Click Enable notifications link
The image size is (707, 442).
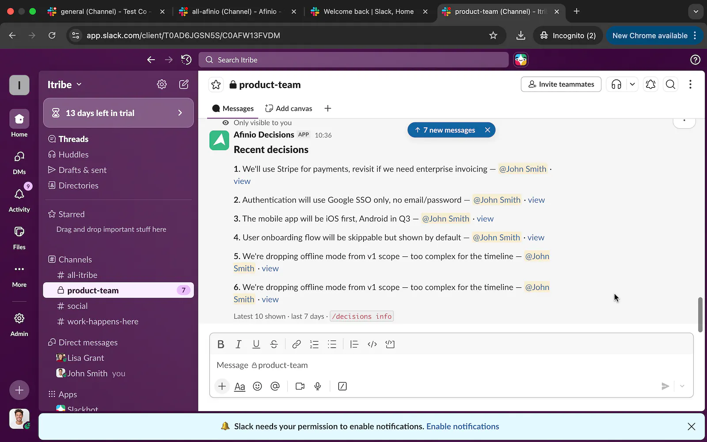coord(463,427)
